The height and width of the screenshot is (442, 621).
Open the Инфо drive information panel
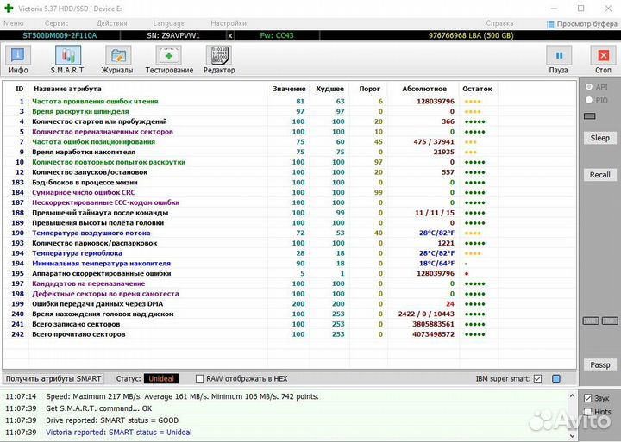(18, 59)
